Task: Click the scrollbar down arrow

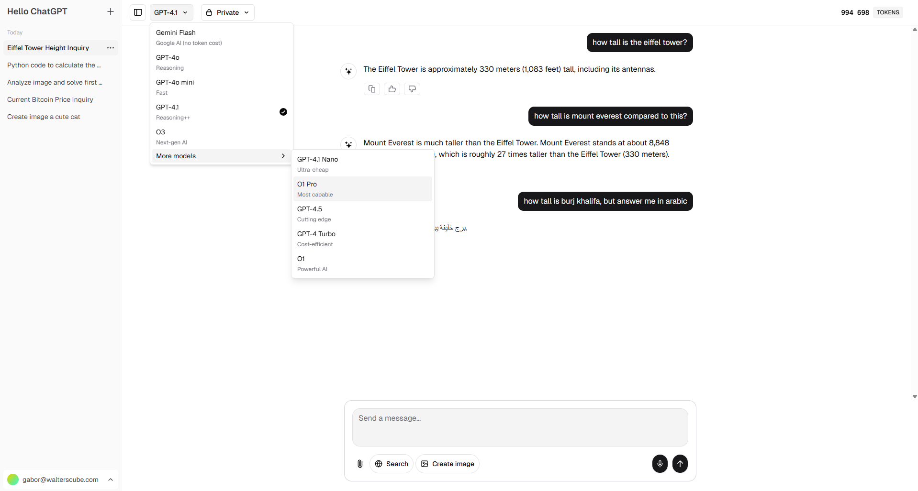Action: point(915,396)
